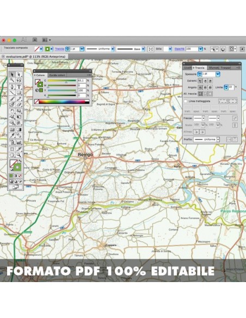Open the second Frecce arrowhead dropdown

click(x=218, y=118)
